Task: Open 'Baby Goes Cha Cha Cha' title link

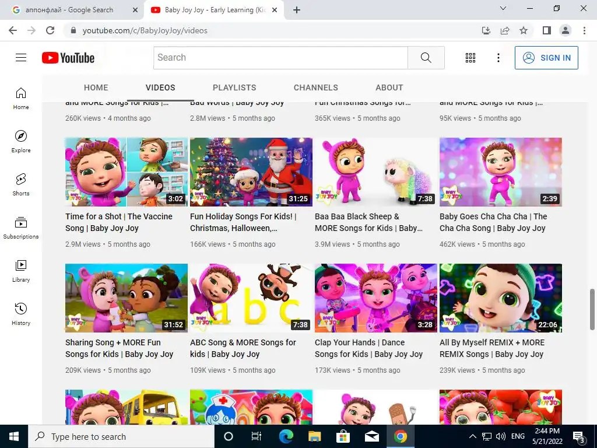Action: pyautogui.click(x=493, y=222)
